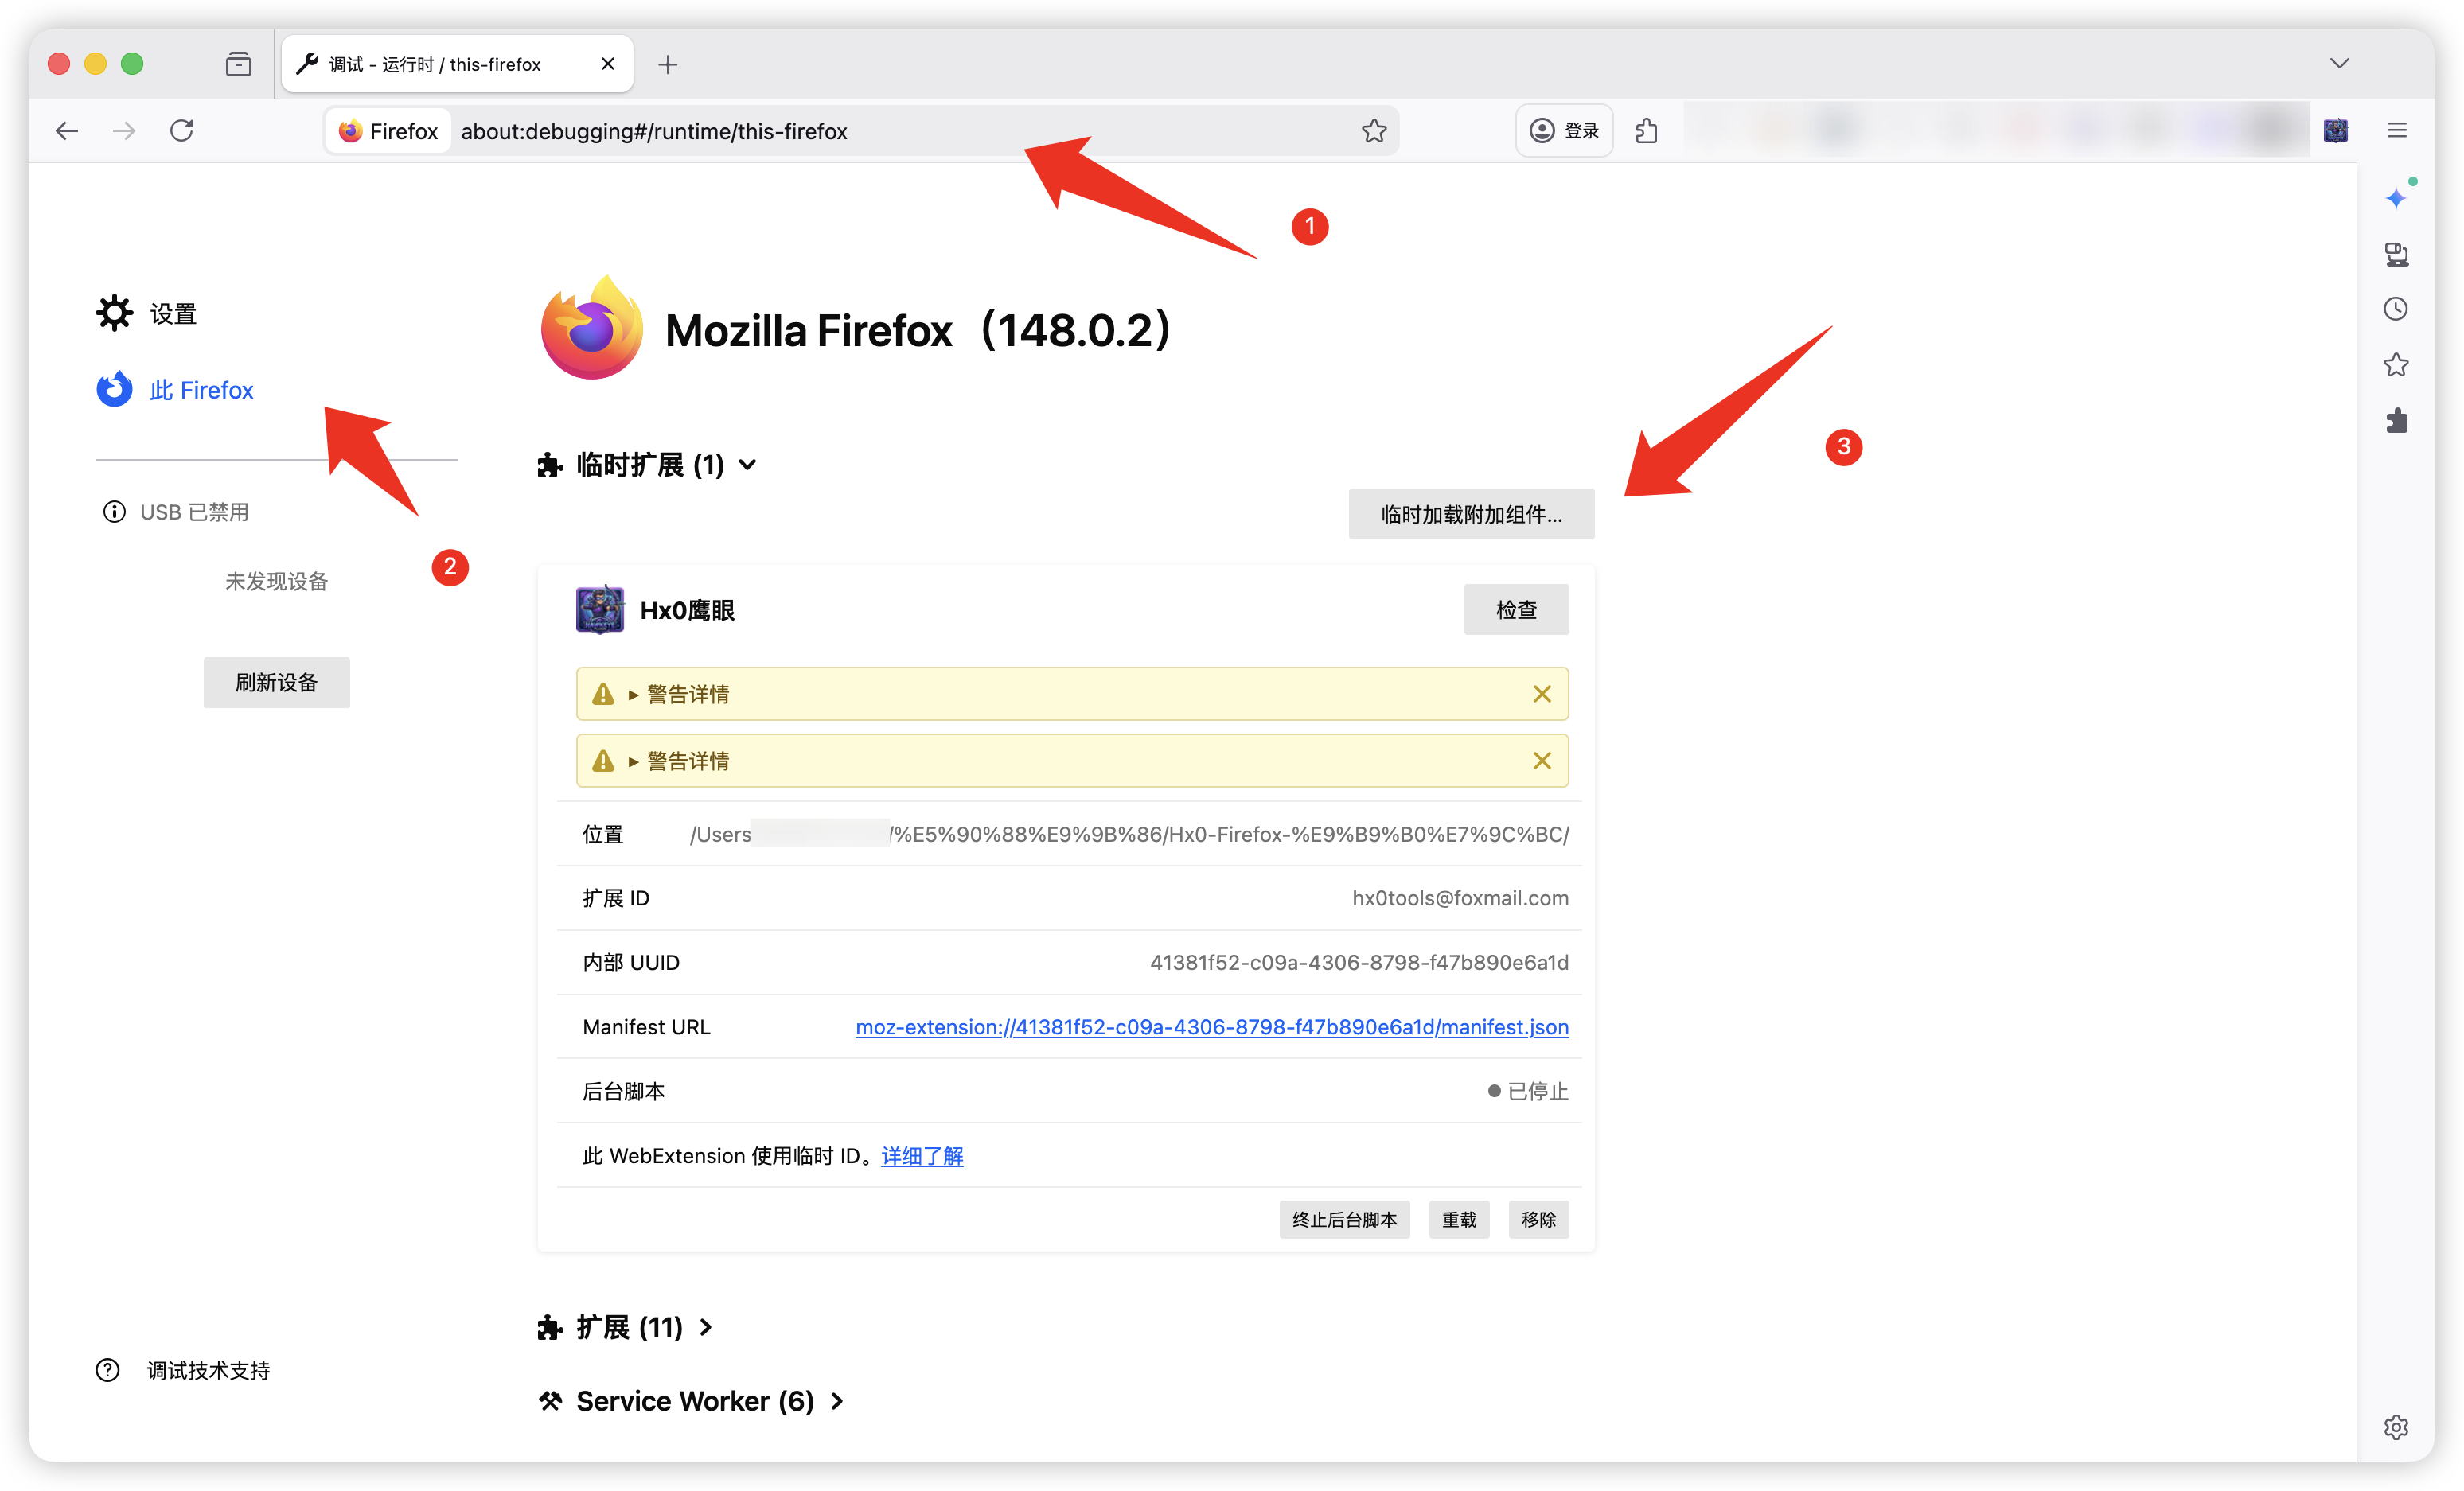This screenshot has height=1491, width=2464.
Task: Open the Hx0 extension toolbar icon
Action: 2335,131
